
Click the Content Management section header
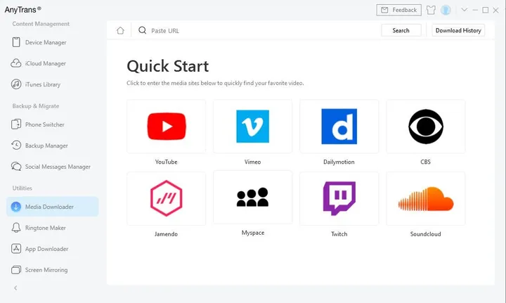(41, 24)
